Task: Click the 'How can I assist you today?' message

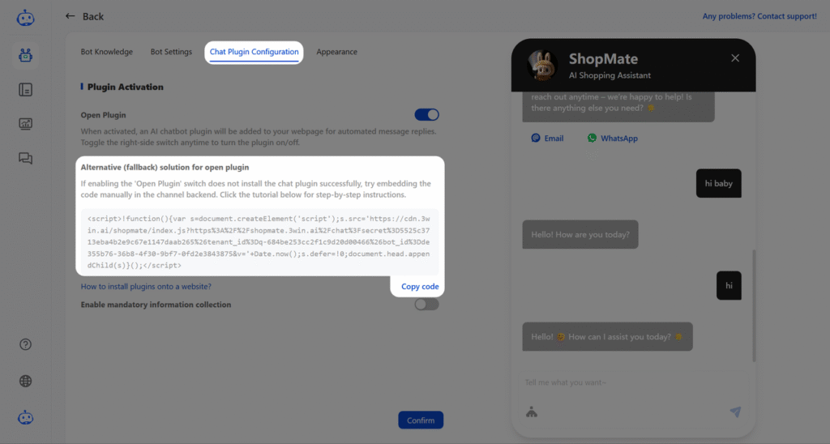Action: (x=607, y=336)
